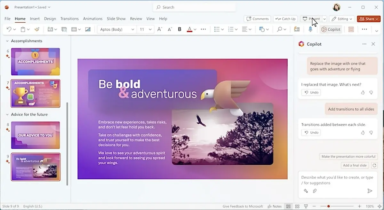Give thumbs up to "Transitions added" response

coord(363,133)
